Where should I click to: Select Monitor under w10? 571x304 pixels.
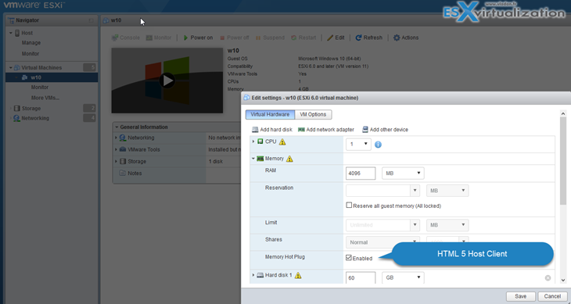pyautogui.click(x=40, y=88)
